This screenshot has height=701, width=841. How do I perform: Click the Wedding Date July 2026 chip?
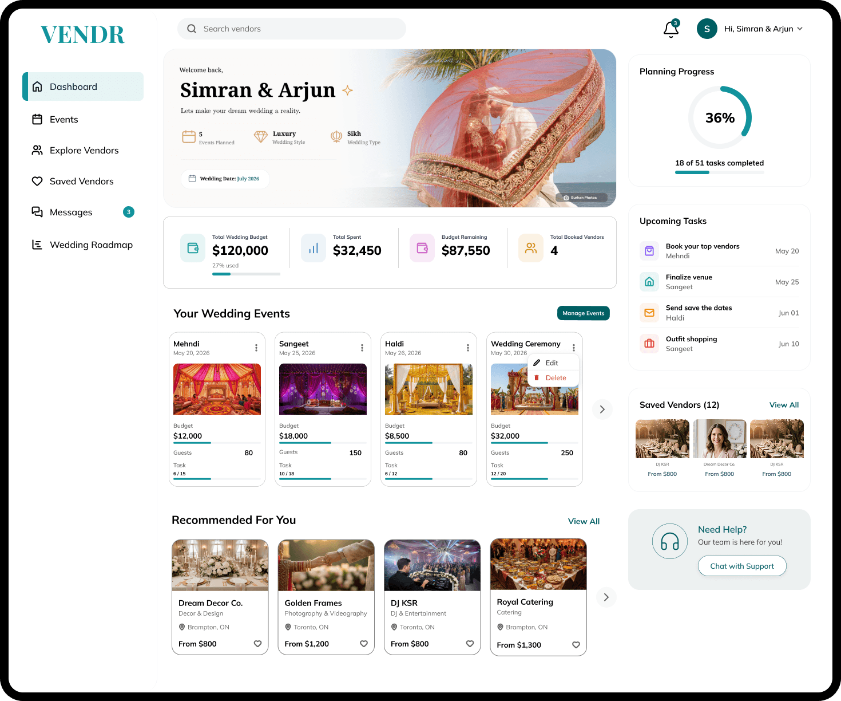pos(225,179)
